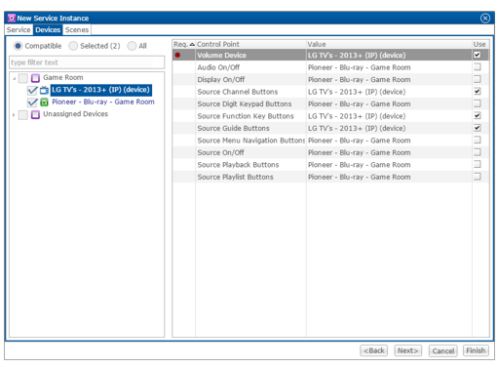498x368 pixels.
Task: Click the New Service Instance title icon
Action: tap(12, 18)
